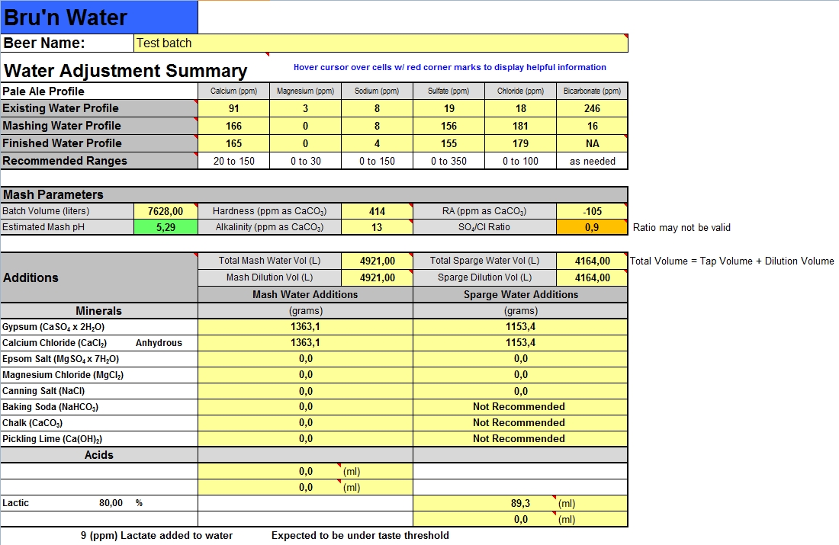The width and height of the screenshot is (839, 545).
Task: Select Finished Water Profile sulfate value 155
Action: pyautogui.click(x=448, y=143)
